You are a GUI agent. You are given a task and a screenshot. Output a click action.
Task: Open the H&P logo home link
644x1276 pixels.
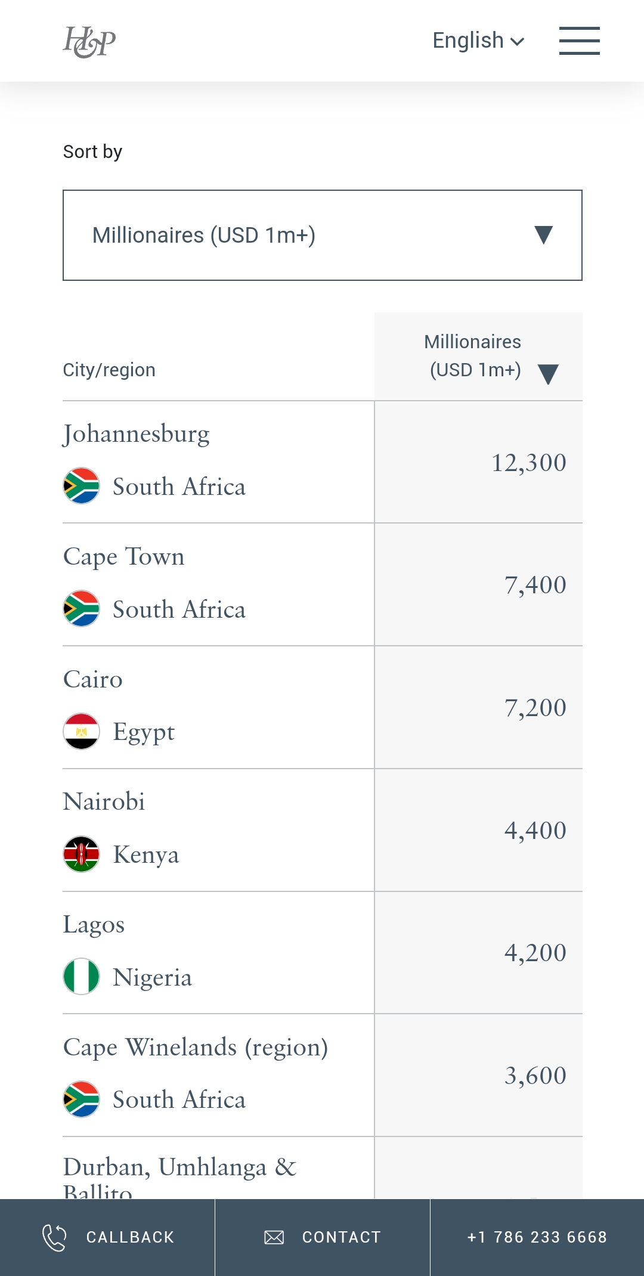[89, 42]
